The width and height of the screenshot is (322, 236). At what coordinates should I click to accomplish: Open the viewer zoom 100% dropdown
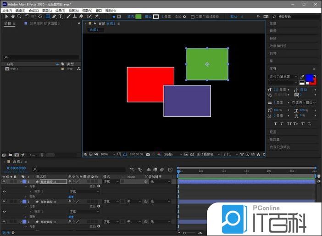pos(105,154)
